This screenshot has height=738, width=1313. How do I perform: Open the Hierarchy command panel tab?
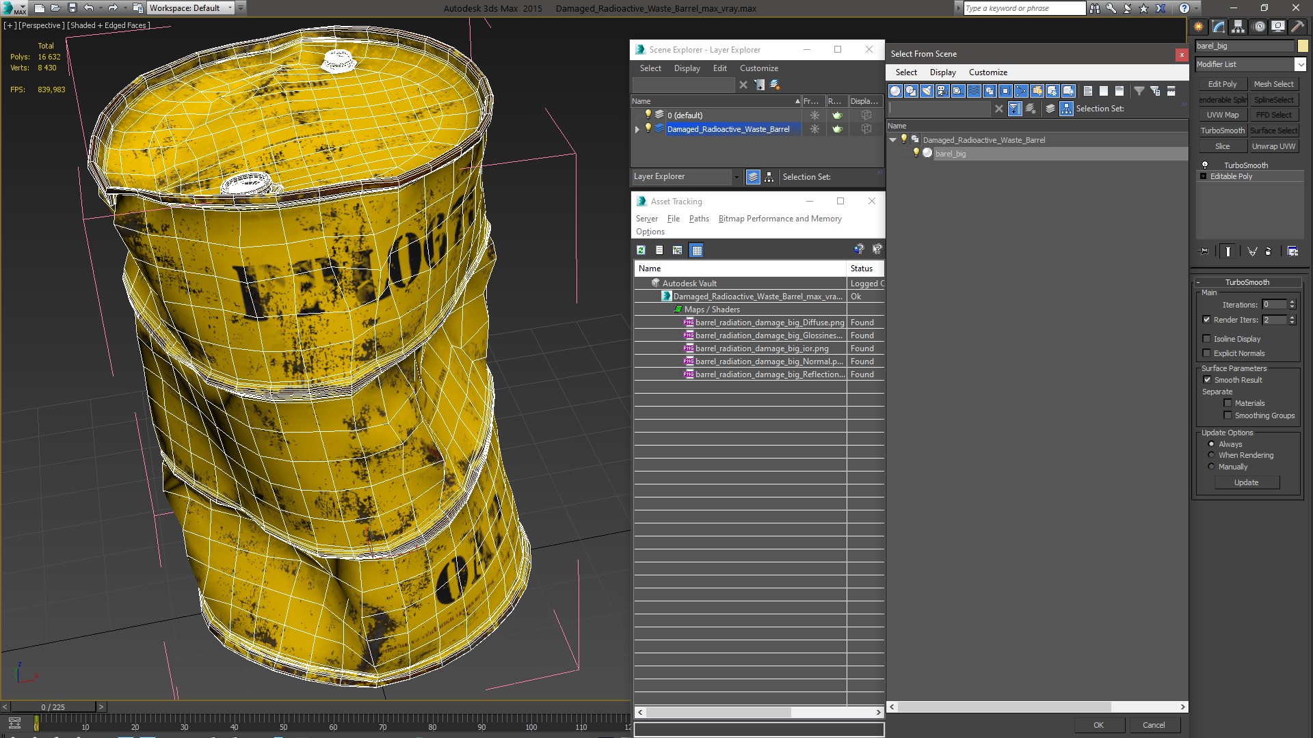(x=1238, y=27)
